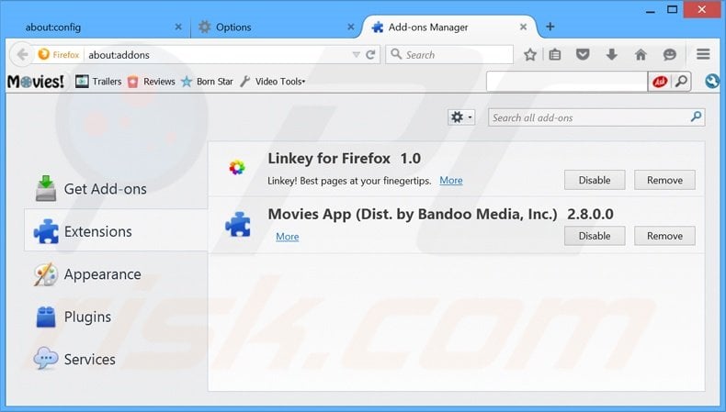Click the Movies! toolbar logo
Screen dimensions: 726x412
36,82
